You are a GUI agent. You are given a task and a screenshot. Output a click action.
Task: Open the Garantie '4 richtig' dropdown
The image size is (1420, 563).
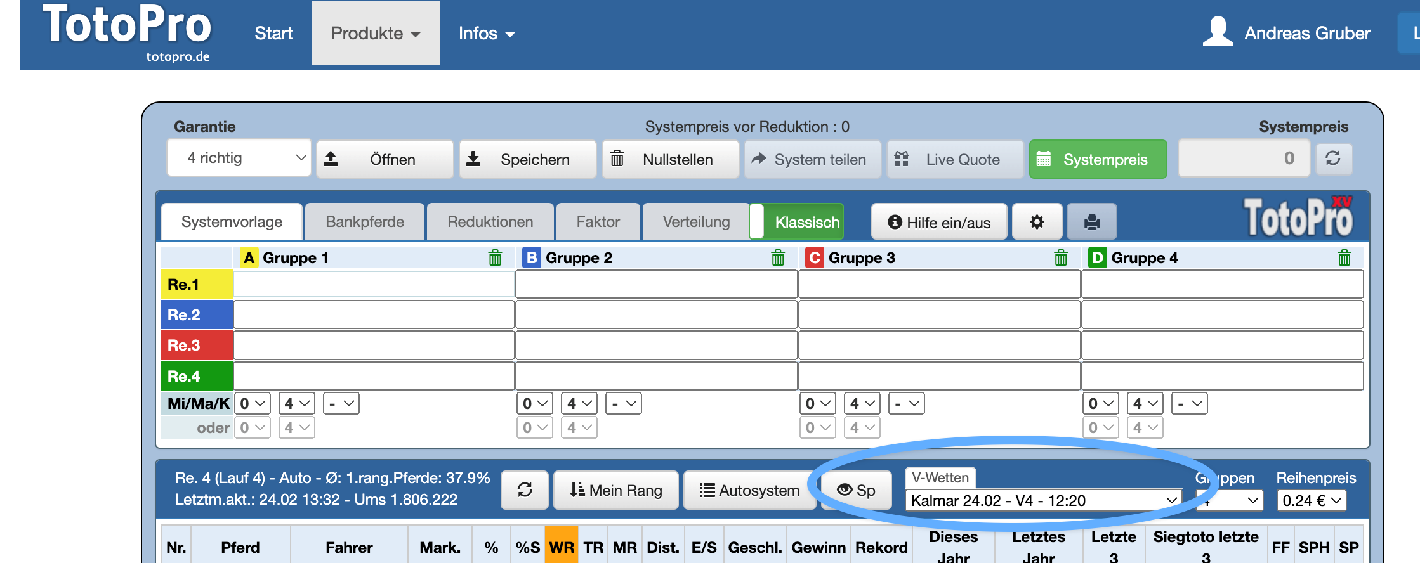point(239,158)
